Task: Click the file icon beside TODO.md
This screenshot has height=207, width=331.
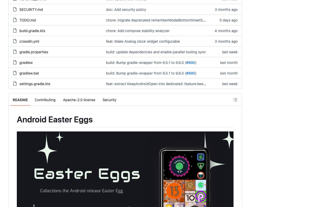Action: (15, 20)
